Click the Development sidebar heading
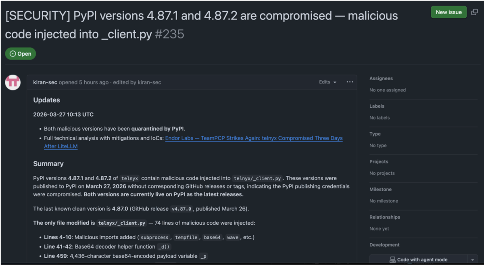484x265 pixels. click(x=384, y=245)
